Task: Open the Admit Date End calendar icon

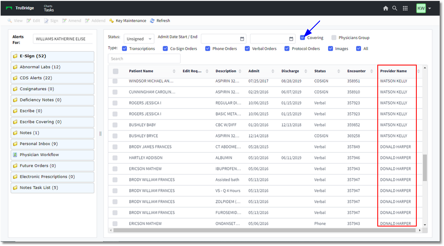Action: pyautogui.click(x=291, y=39)
